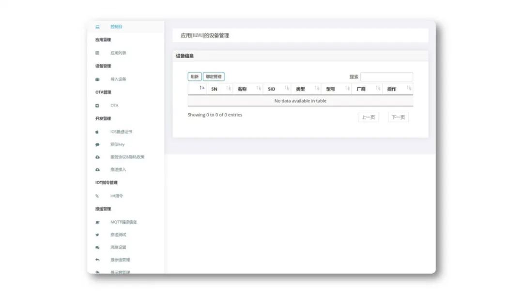Click the 开发管理 section heading
The image size is (523, 294).
pos(103,119)
